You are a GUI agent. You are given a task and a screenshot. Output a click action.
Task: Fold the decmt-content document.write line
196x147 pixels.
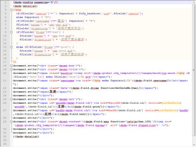(11, 121)
